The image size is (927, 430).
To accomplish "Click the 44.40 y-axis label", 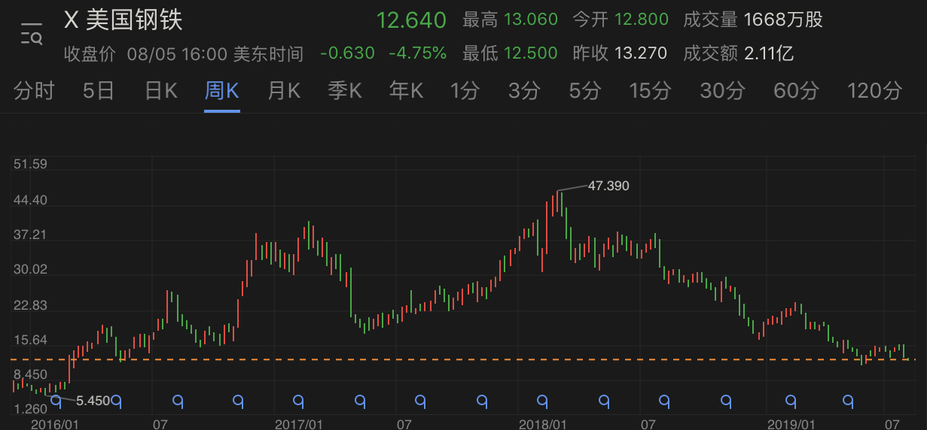I will (30, 200).
